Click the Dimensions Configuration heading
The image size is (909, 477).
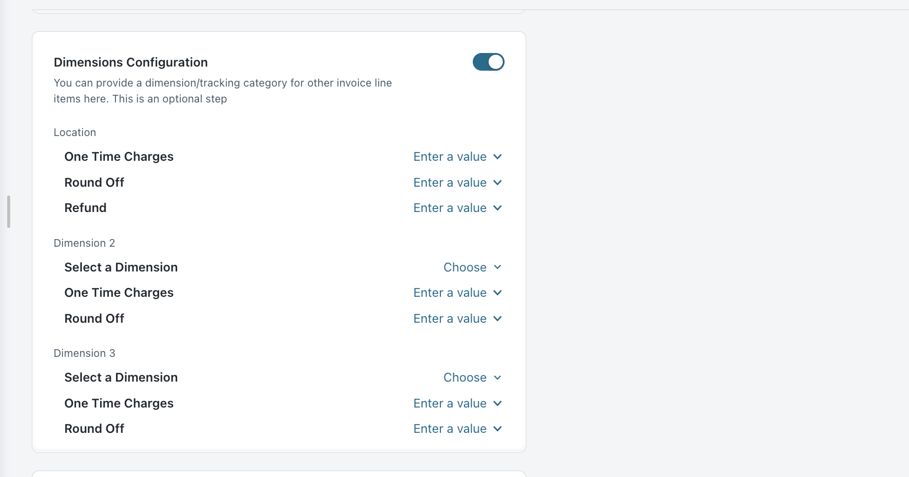131,62
